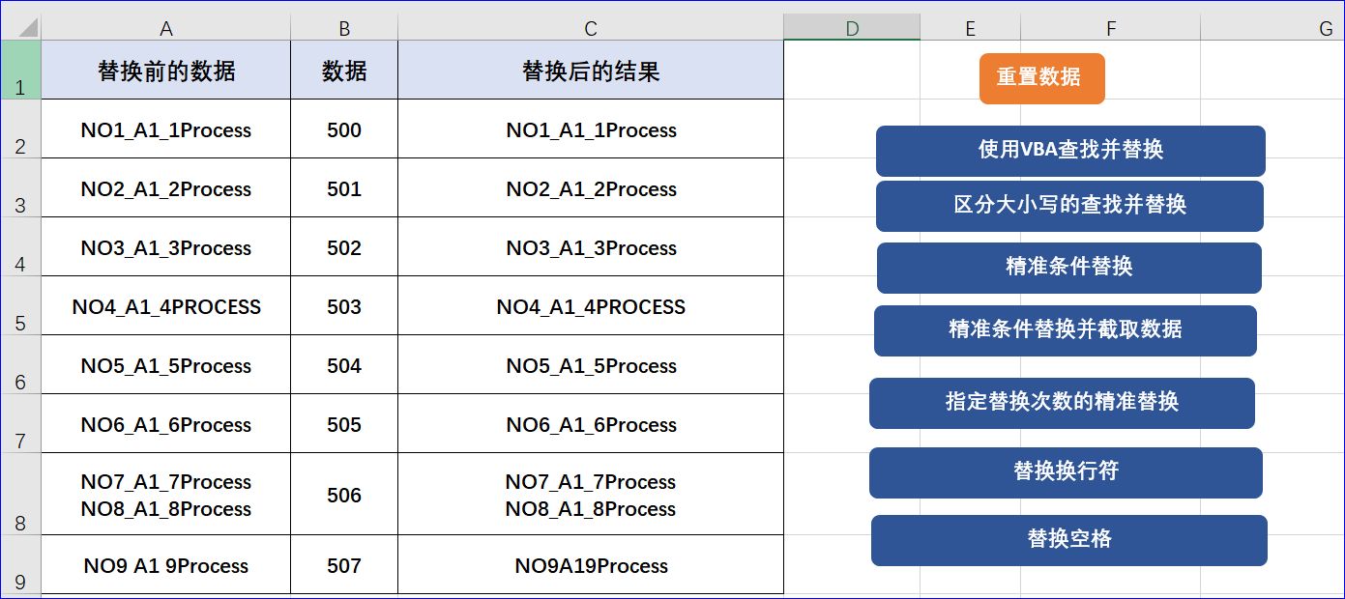Click 区分大小写的查找并替换 button
1345x599 pixels.
tap(1069, 206)
